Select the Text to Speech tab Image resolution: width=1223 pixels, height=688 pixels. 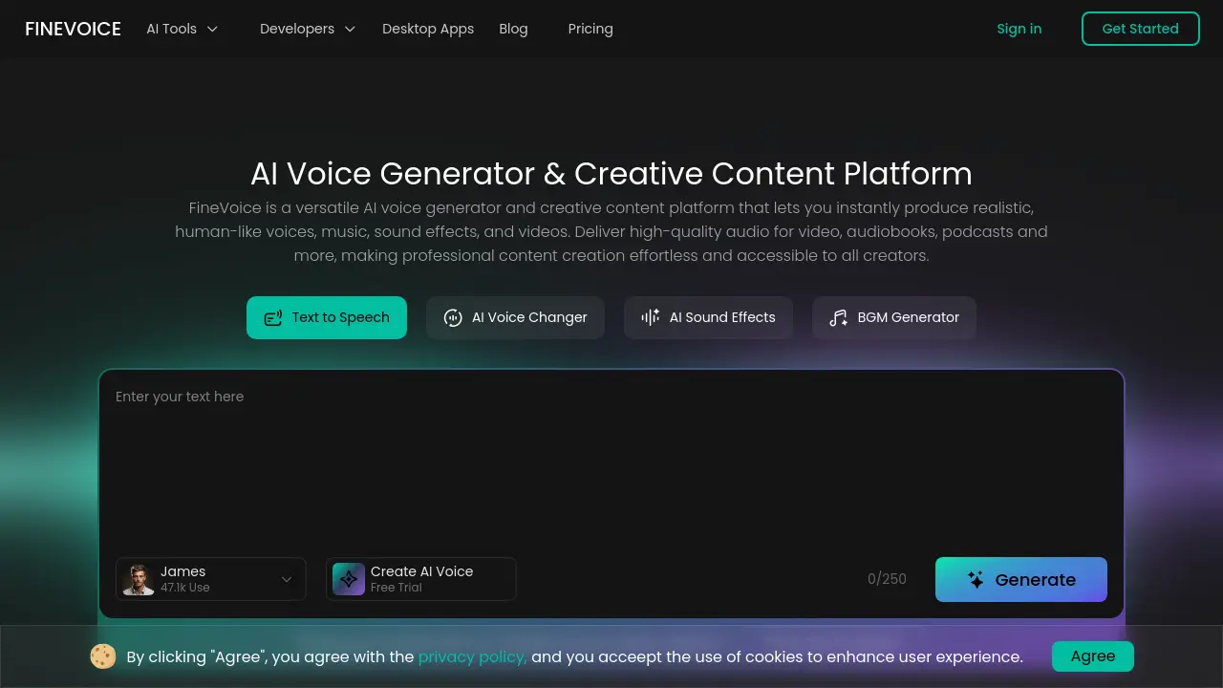click(327, 317)
